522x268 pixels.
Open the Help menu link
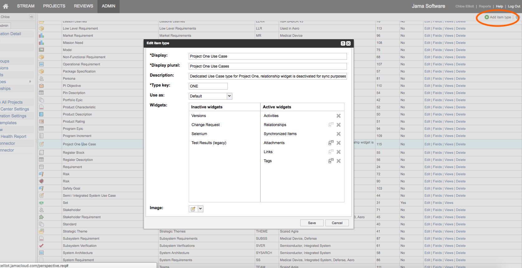tap(499, 6)
